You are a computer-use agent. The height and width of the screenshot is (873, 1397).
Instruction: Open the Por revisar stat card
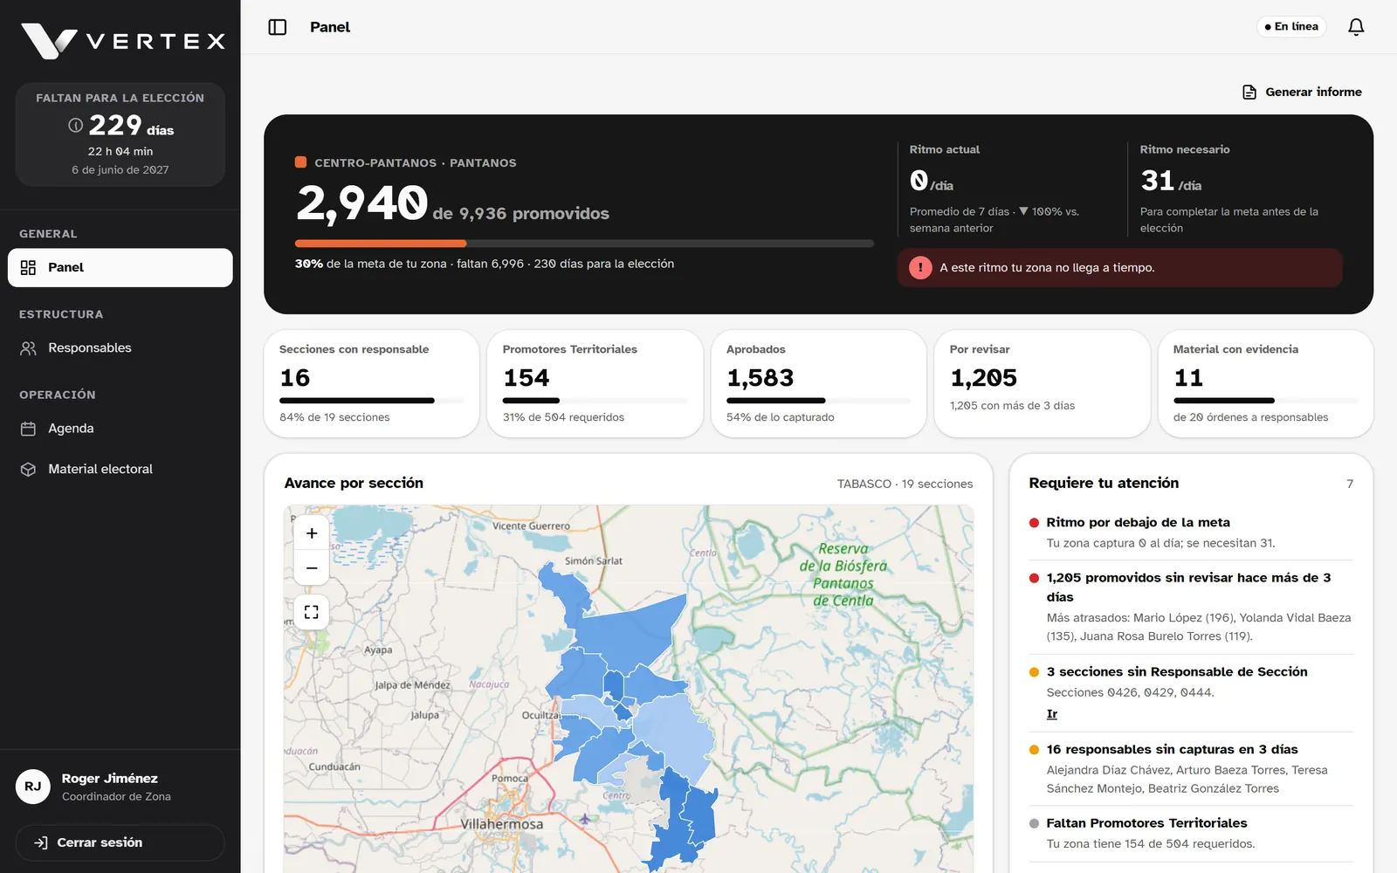[x=1042, y=383]
